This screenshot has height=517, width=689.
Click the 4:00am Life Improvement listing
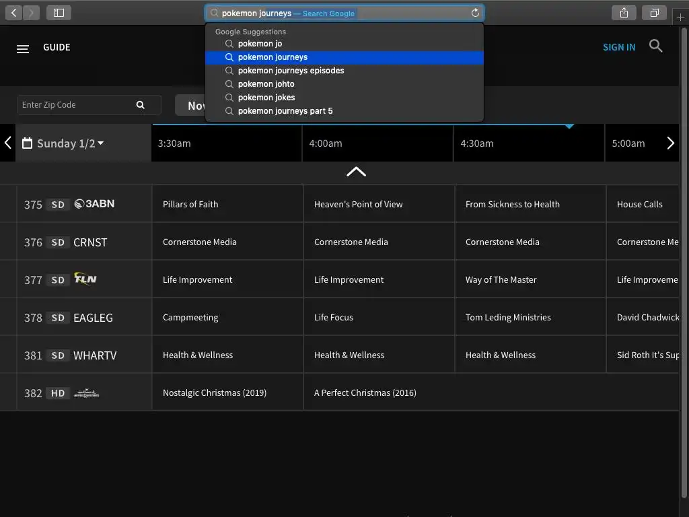pos(379,279)
